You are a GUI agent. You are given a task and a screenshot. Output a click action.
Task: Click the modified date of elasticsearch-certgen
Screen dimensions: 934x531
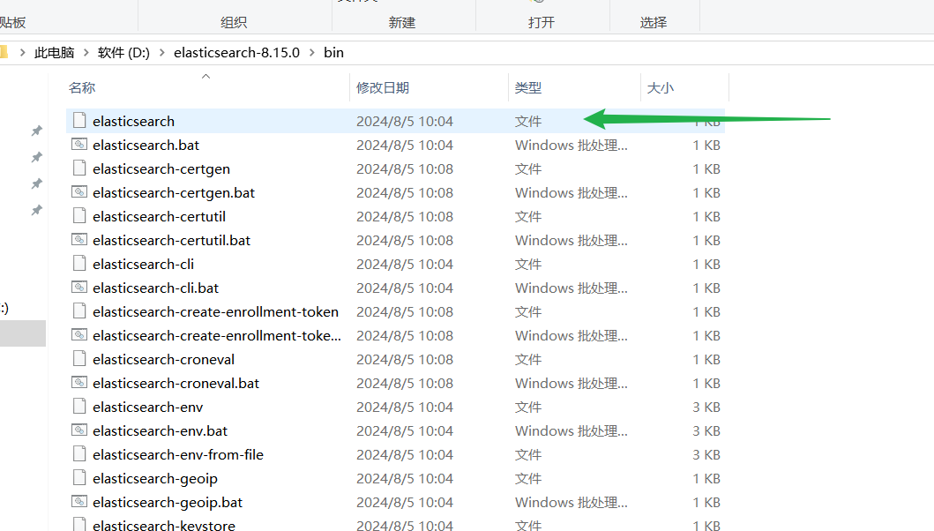pyautogui.click(x=405, y=168)
